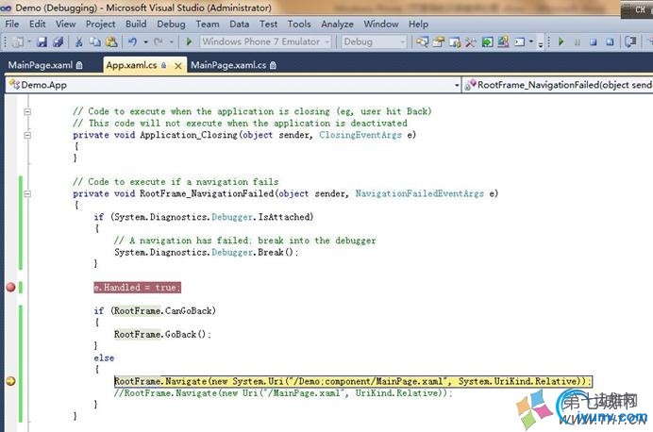Open the Edit menu
653x432 pixels.
[38, 25]
